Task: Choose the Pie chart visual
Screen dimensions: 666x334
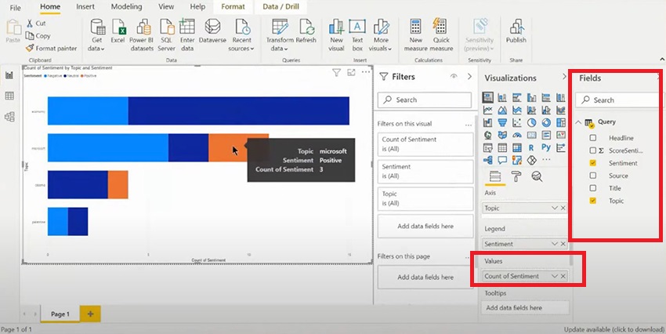Action: 531,123
